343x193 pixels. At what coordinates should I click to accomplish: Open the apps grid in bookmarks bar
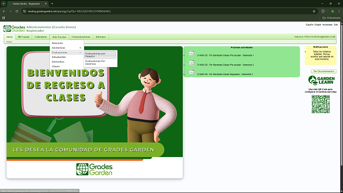click(x=4, y=18)
